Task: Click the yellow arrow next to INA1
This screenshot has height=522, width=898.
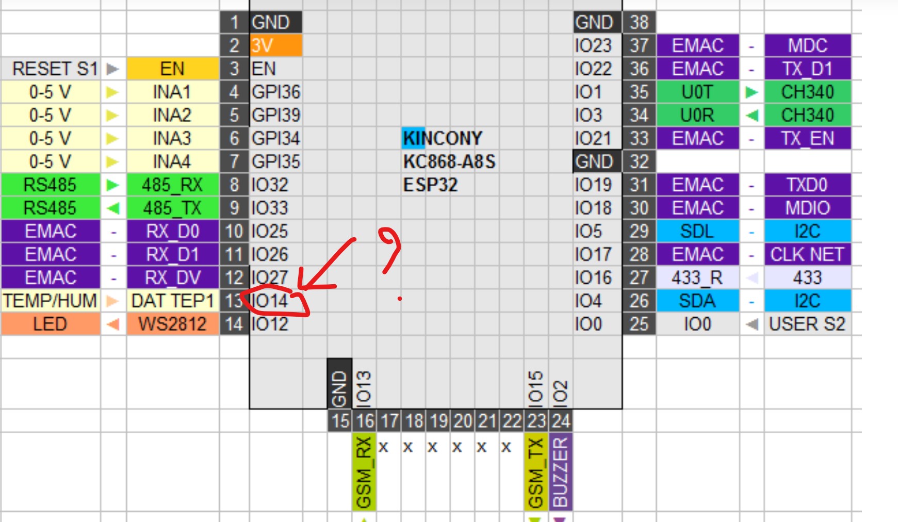Action: point(112,92)
